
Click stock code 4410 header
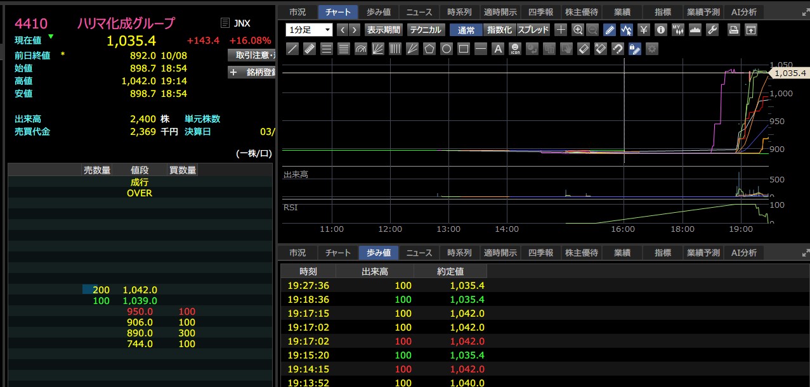(x=31, y=23)
